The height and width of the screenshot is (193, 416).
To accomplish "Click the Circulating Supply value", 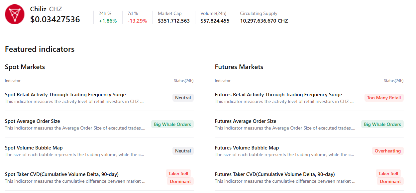I will tap(264, 21).
